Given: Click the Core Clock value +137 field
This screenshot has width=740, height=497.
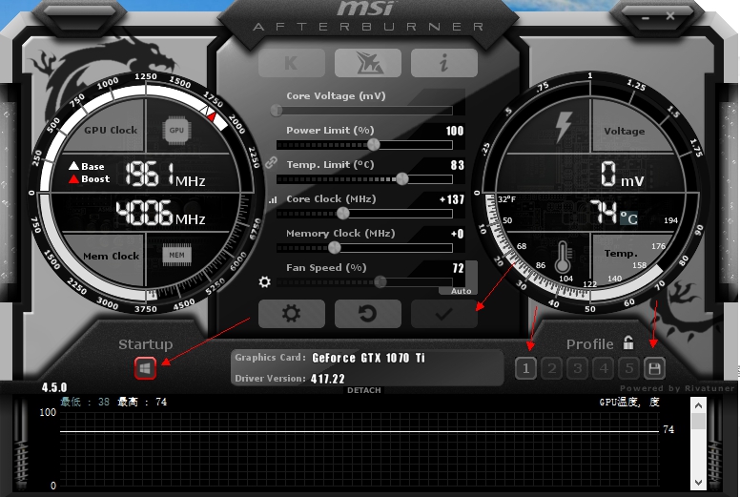Looking at the screenshot, I should [452, 199].
